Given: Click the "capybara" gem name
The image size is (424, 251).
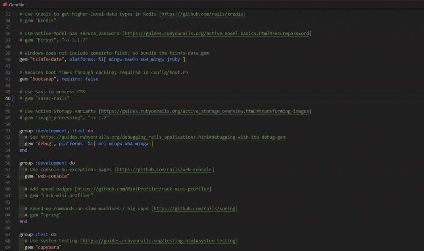Looking at the screenshot, I should [x=48, y=247].
